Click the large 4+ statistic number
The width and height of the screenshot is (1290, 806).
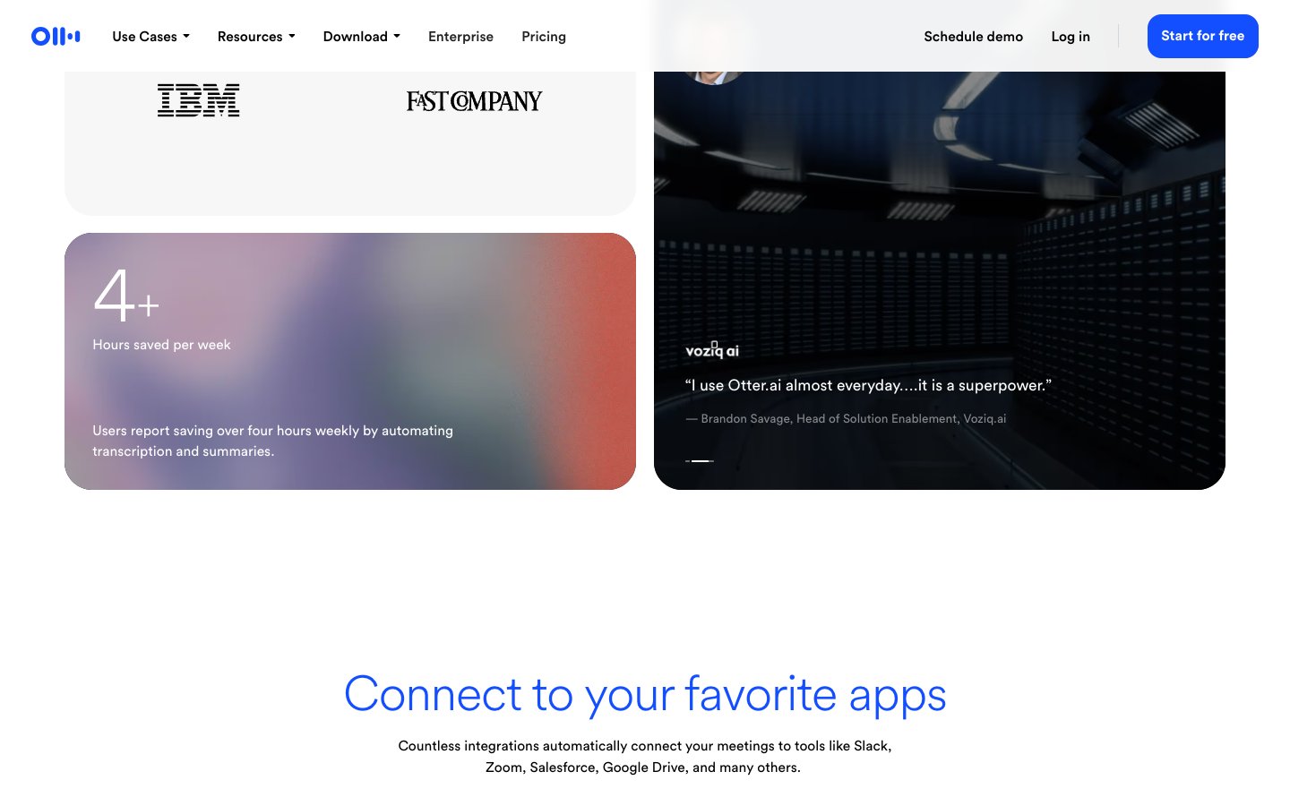click(x=126, y=295)
